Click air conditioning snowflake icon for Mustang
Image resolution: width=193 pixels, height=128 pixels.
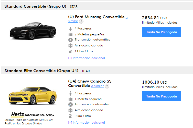[x=70, y=46]
